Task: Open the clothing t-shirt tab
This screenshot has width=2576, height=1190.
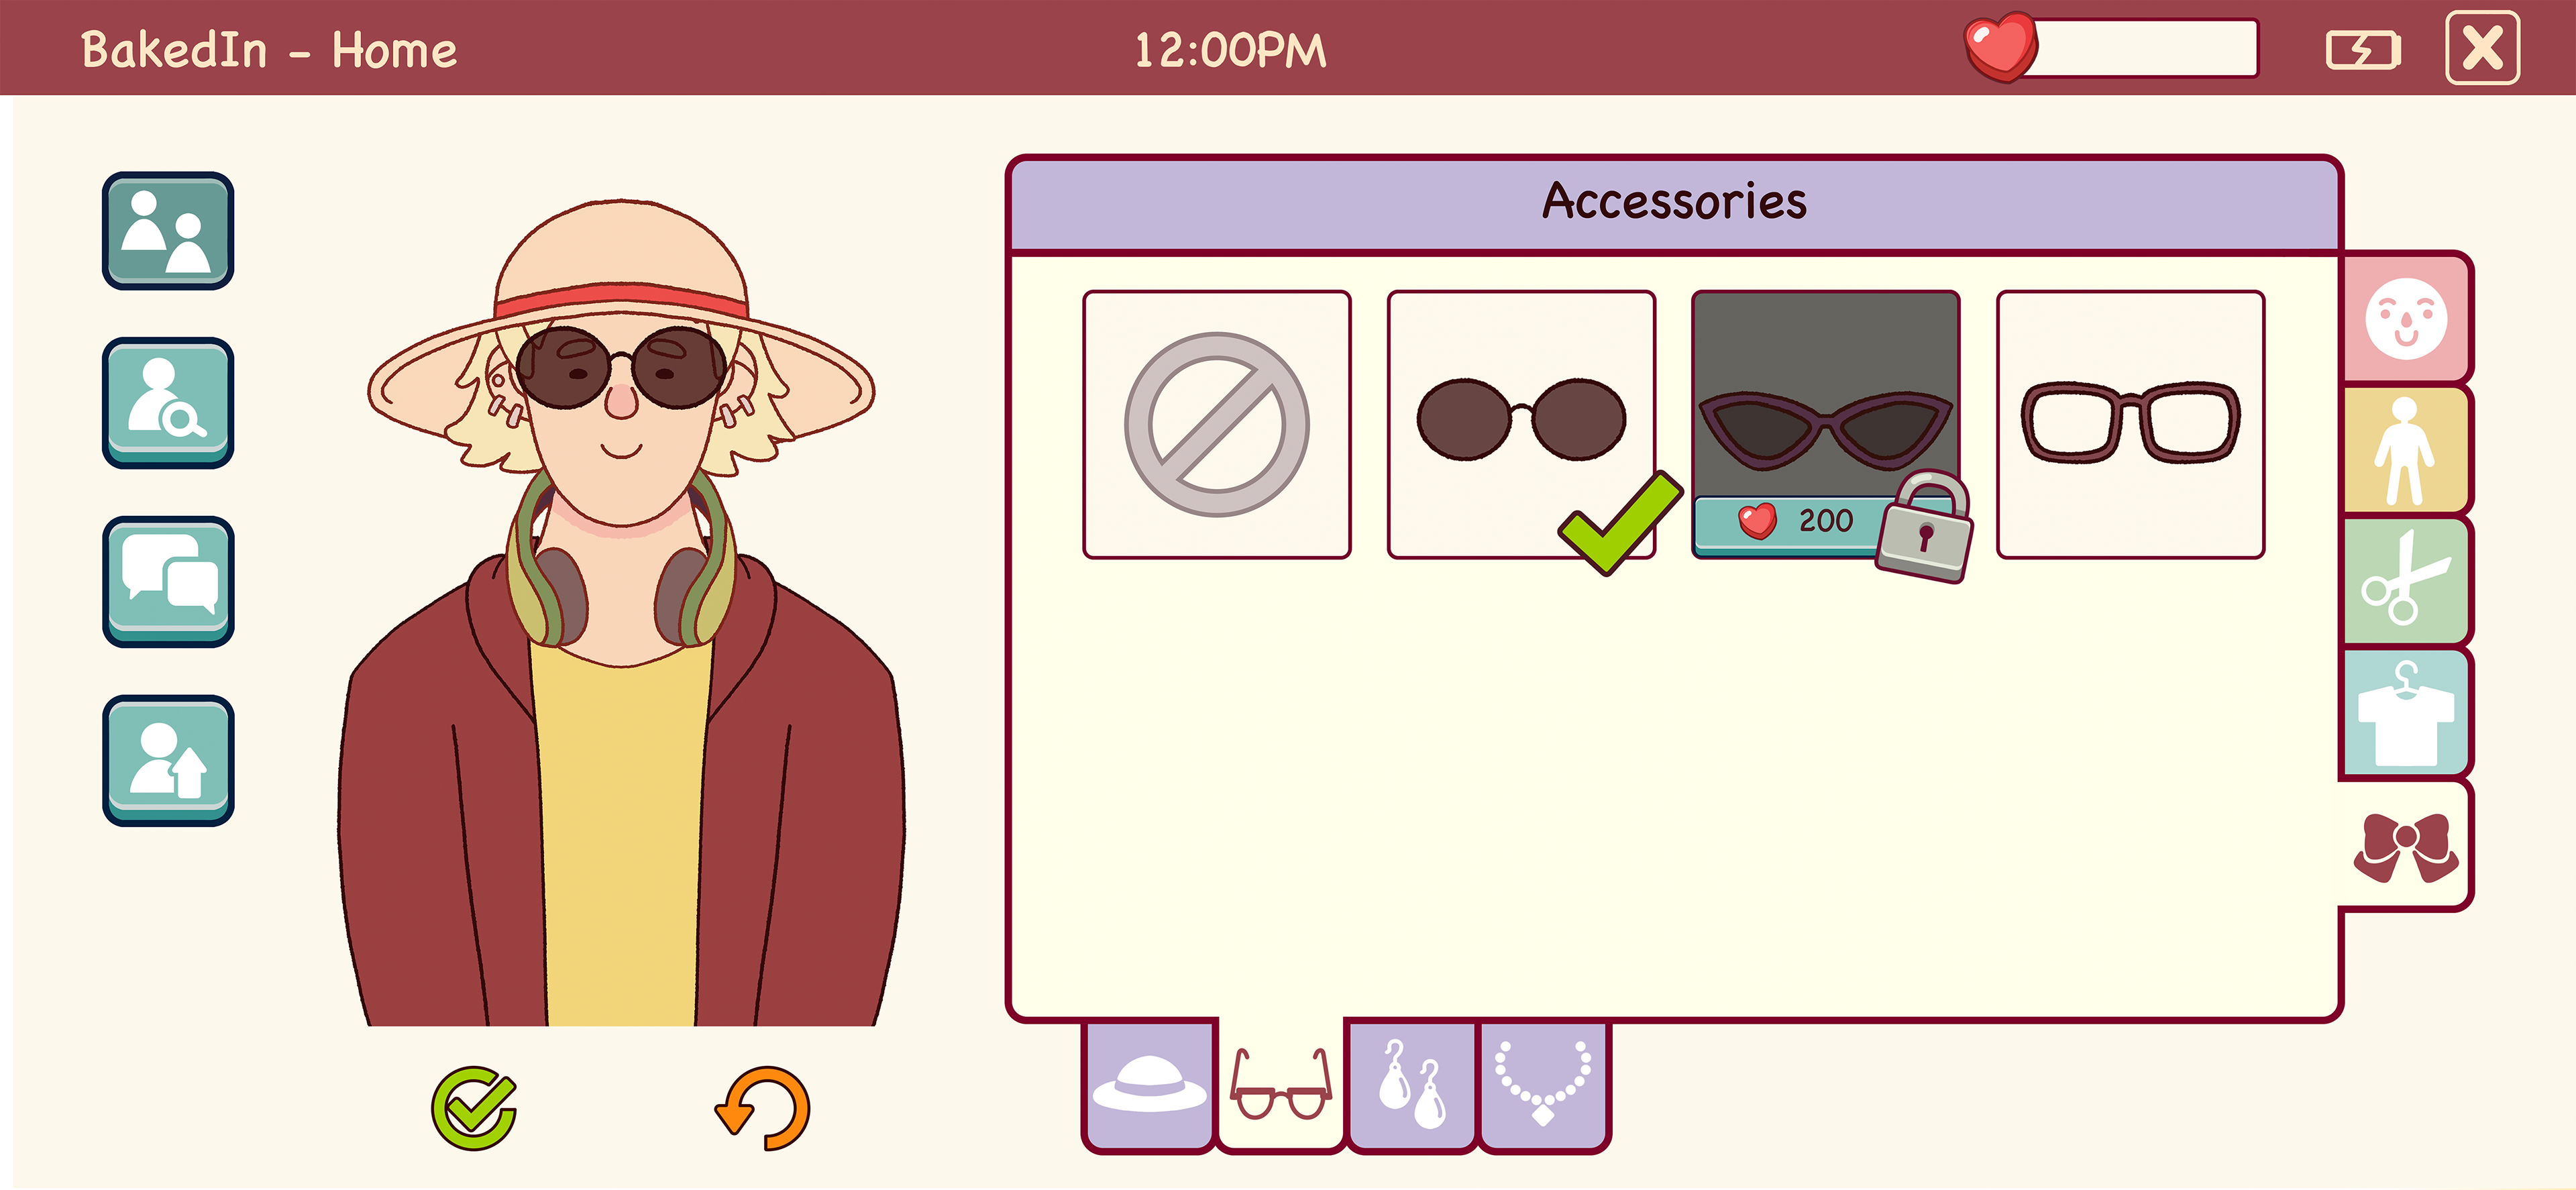Action: 2405,712
